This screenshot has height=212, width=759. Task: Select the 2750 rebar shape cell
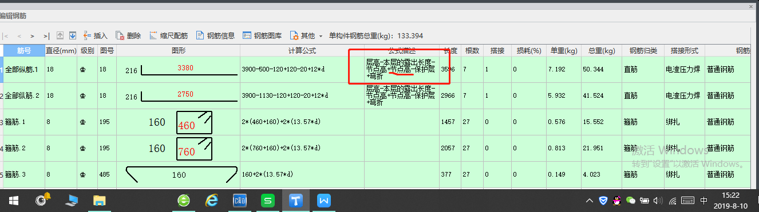[179, 96]
